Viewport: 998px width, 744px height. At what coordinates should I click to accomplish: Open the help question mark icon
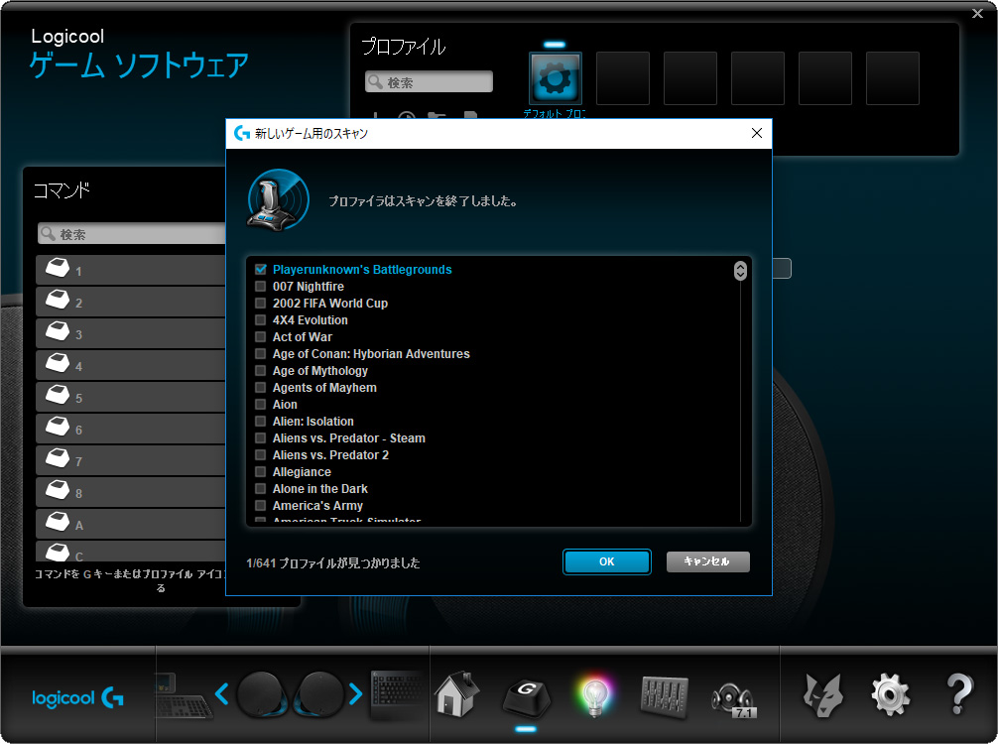[959, 693]
